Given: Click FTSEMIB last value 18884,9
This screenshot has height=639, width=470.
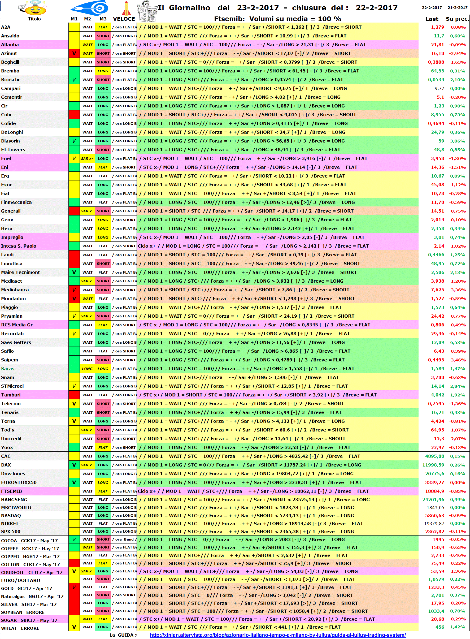Looking at the screenshot, I should pos(434,491).
